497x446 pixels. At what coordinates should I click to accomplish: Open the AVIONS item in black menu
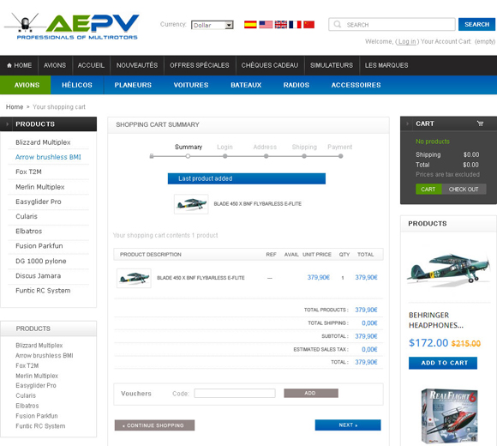pyautogui.click(x=55, y=65)
